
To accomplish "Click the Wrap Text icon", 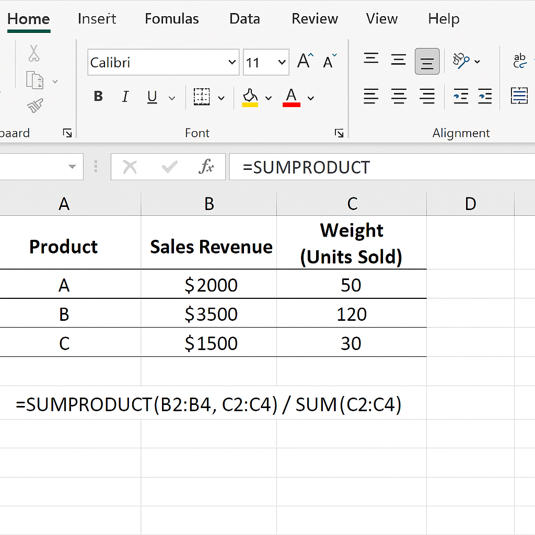I will (520, 61).
